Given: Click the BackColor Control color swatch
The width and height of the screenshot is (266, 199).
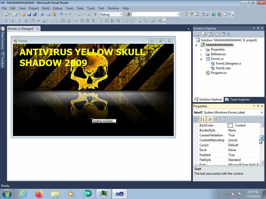Looking at the screenshot, I should tap(230, 125).
